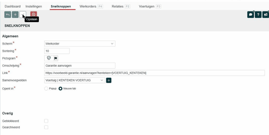This screenshot has height=135, width=269.
Task: Select the shield pictogram icon
Action: point(49,58)
